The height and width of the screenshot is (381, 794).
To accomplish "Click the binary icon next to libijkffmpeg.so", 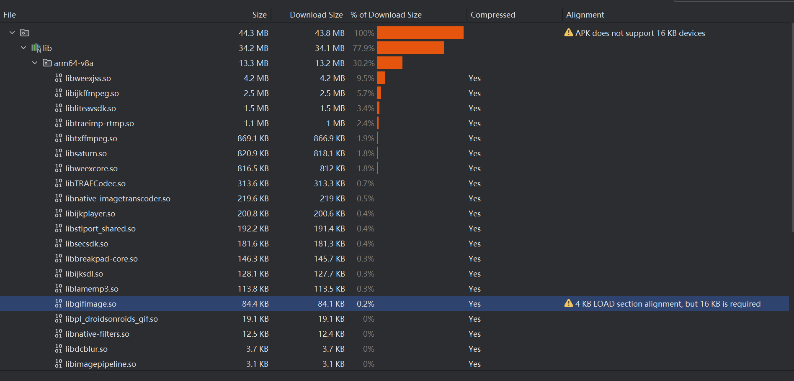I will pos(59,93).
